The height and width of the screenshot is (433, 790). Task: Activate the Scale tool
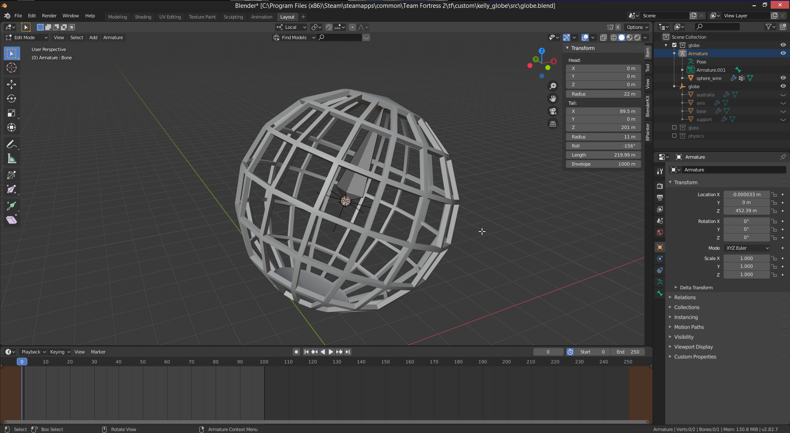coord(12,113)
